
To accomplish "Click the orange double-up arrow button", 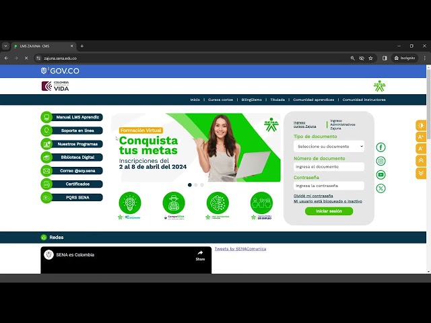I will point(421,161).
